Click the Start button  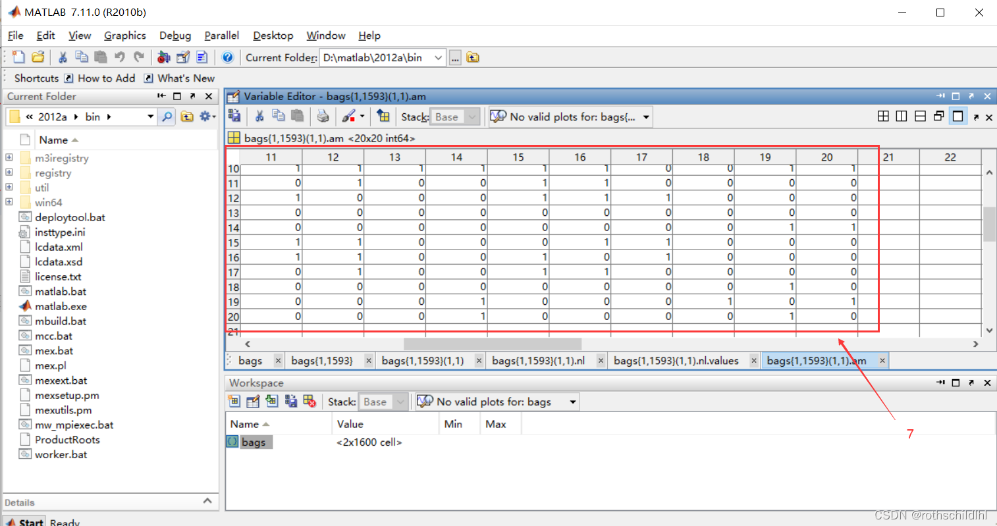(x=25, y=522)
